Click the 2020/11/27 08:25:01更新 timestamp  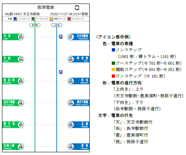click(69, 14)
